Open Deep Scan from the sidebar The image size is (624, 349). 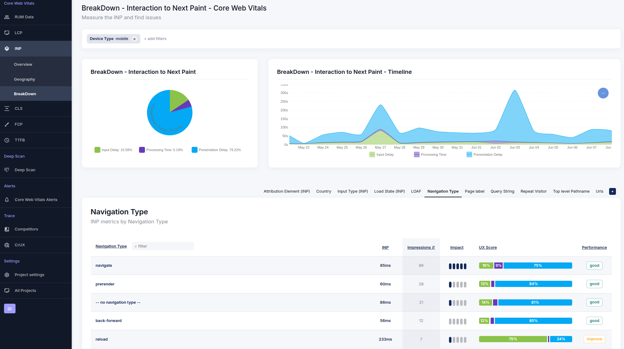(25, 170)
